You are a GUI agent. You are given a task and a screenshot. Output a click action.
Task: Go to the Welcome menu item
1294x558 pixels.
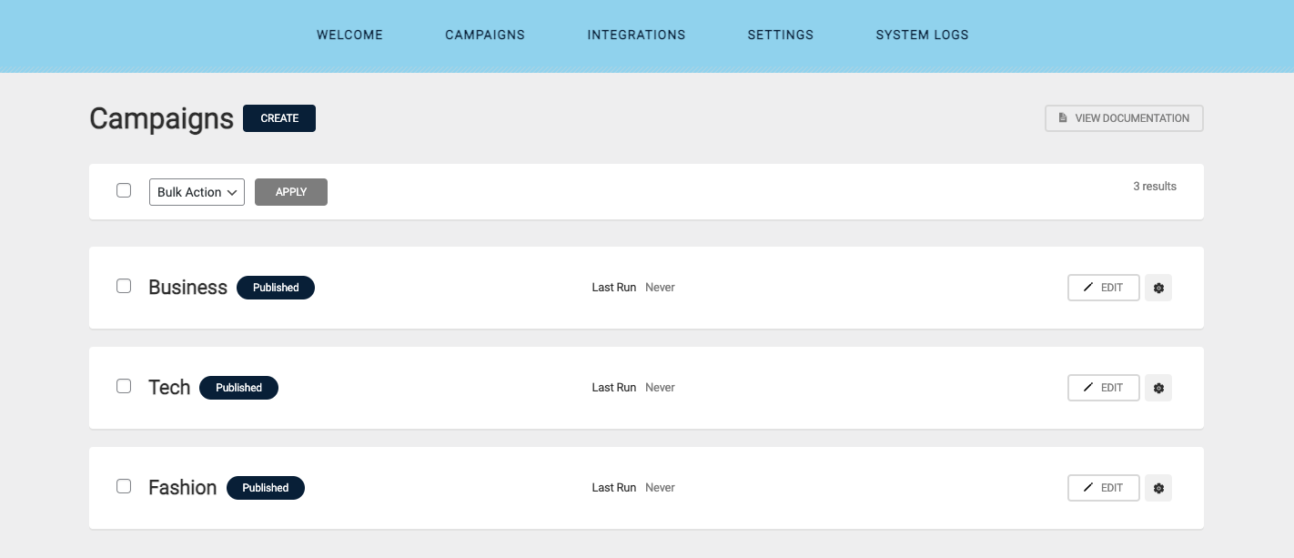[349, 36]
